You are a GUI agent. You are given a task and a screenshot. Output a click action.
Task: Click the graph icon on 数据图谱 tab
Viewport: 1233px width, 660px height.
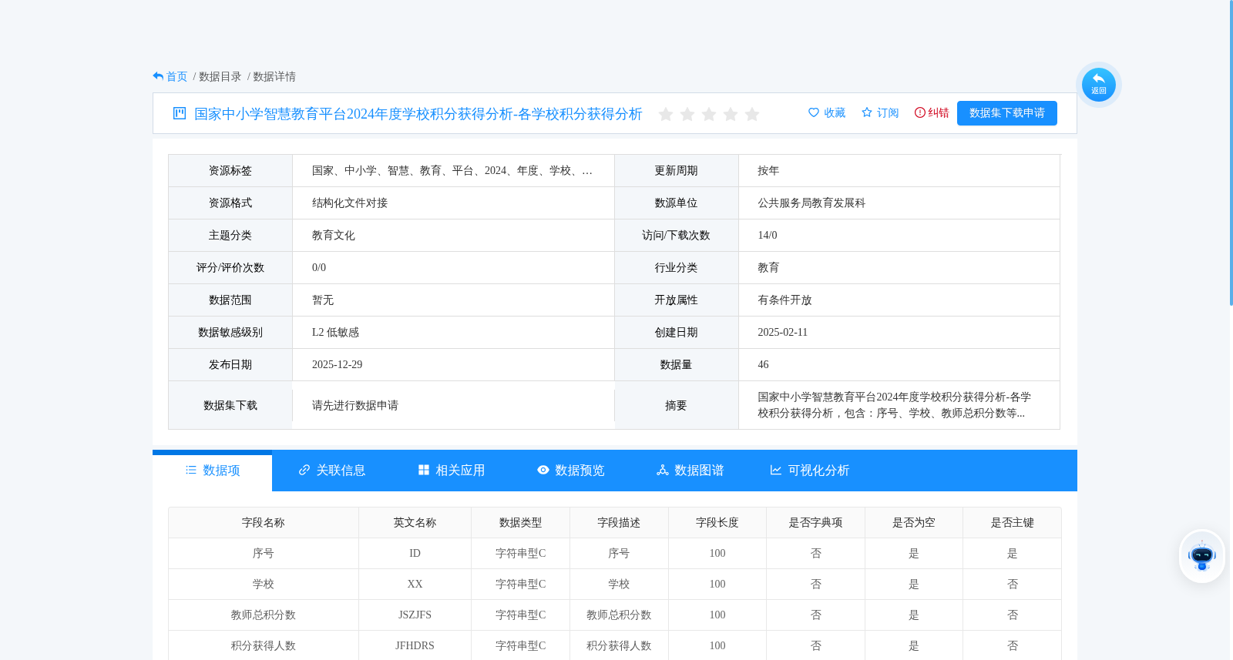[663, 470]
